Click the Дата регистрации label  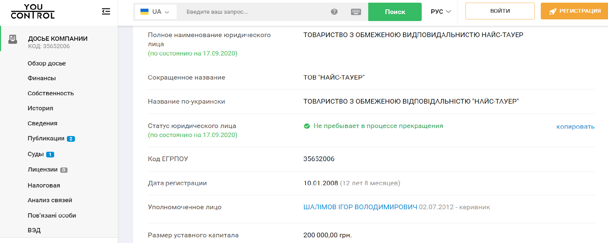coord(177,183)
